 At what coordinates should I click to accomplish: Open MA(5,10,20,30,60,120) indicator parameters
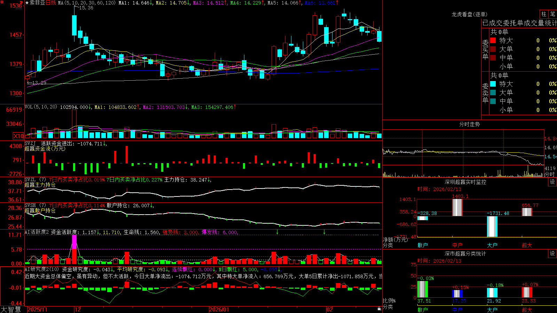click(87, 3)
